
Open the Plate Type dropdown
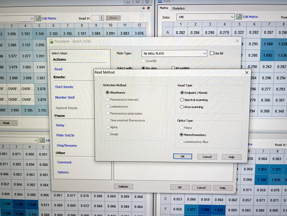pos(204,54)
